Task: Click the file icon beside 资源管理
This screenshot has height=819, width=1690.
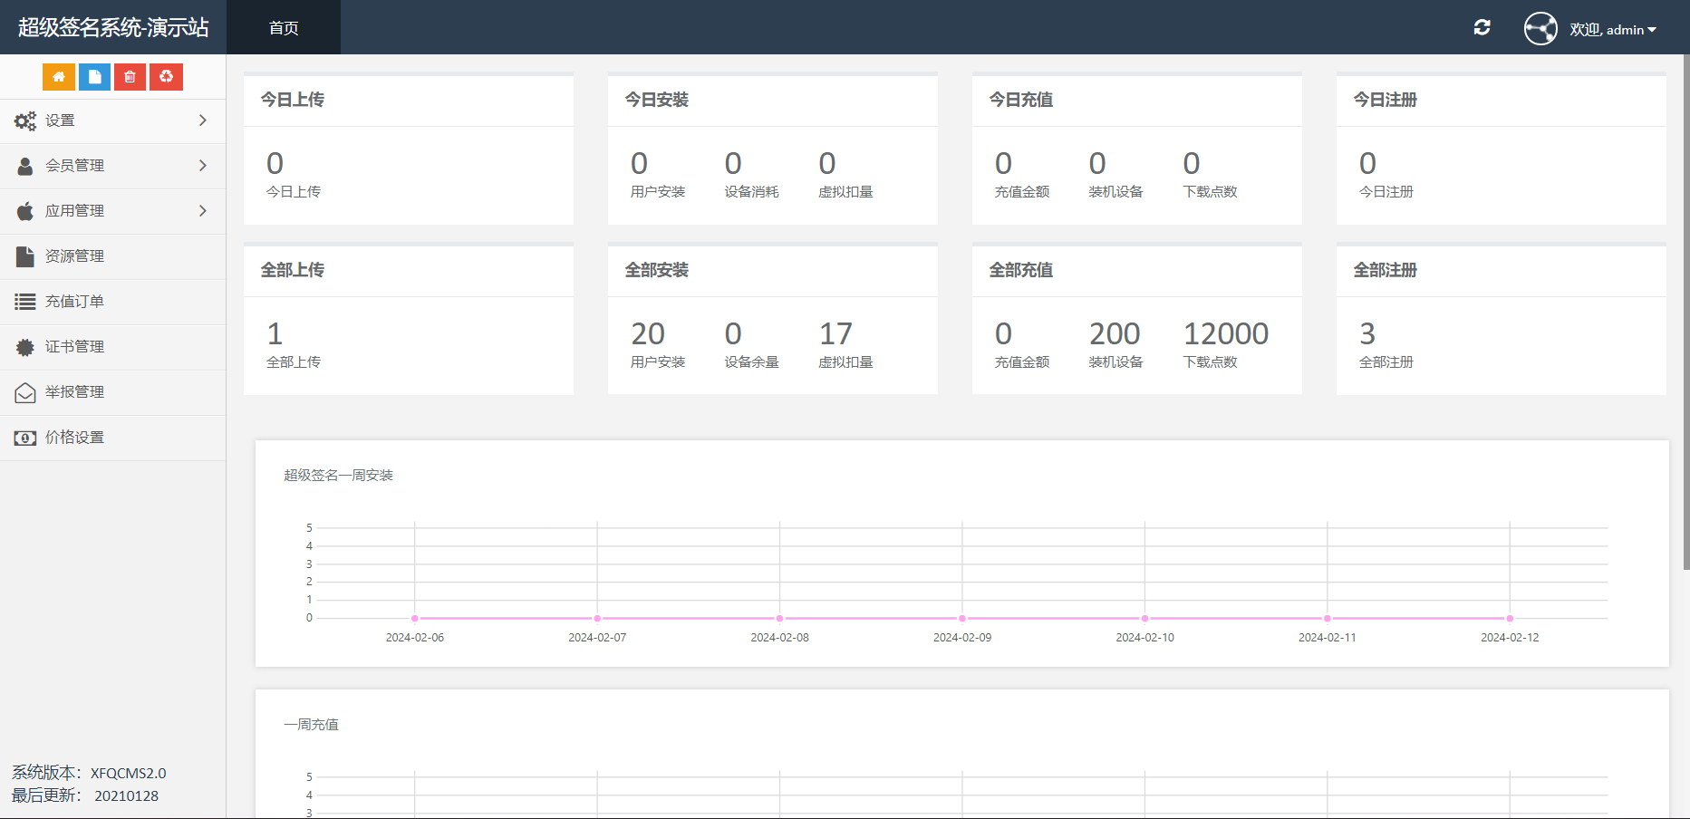Action: (x=25, y=256)
